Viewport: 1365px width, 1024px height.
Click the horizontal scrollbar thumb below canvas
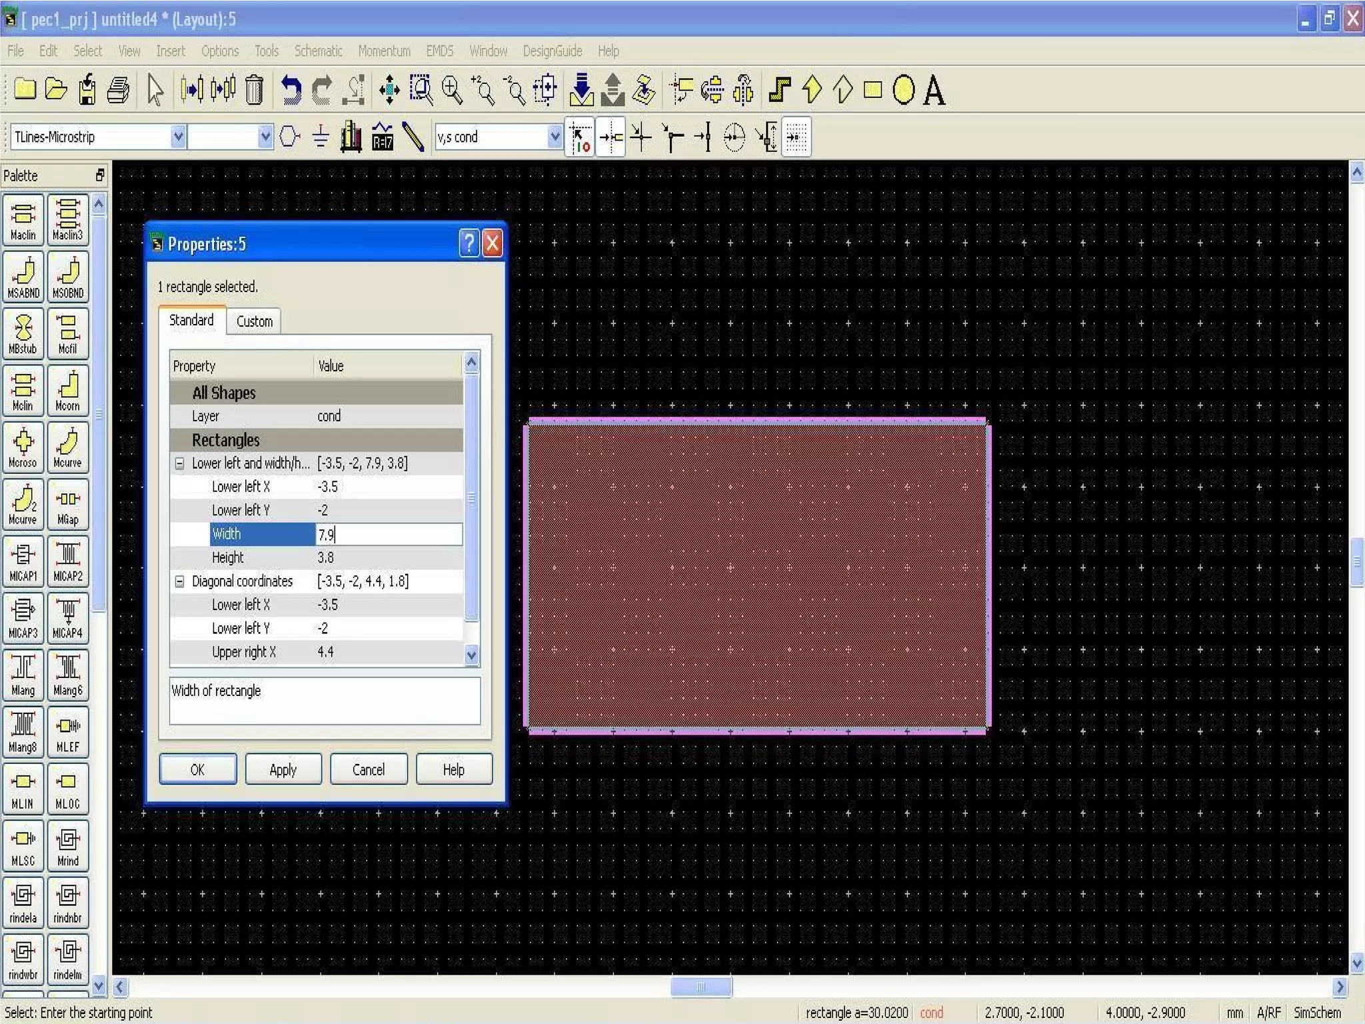coord(700,987)
